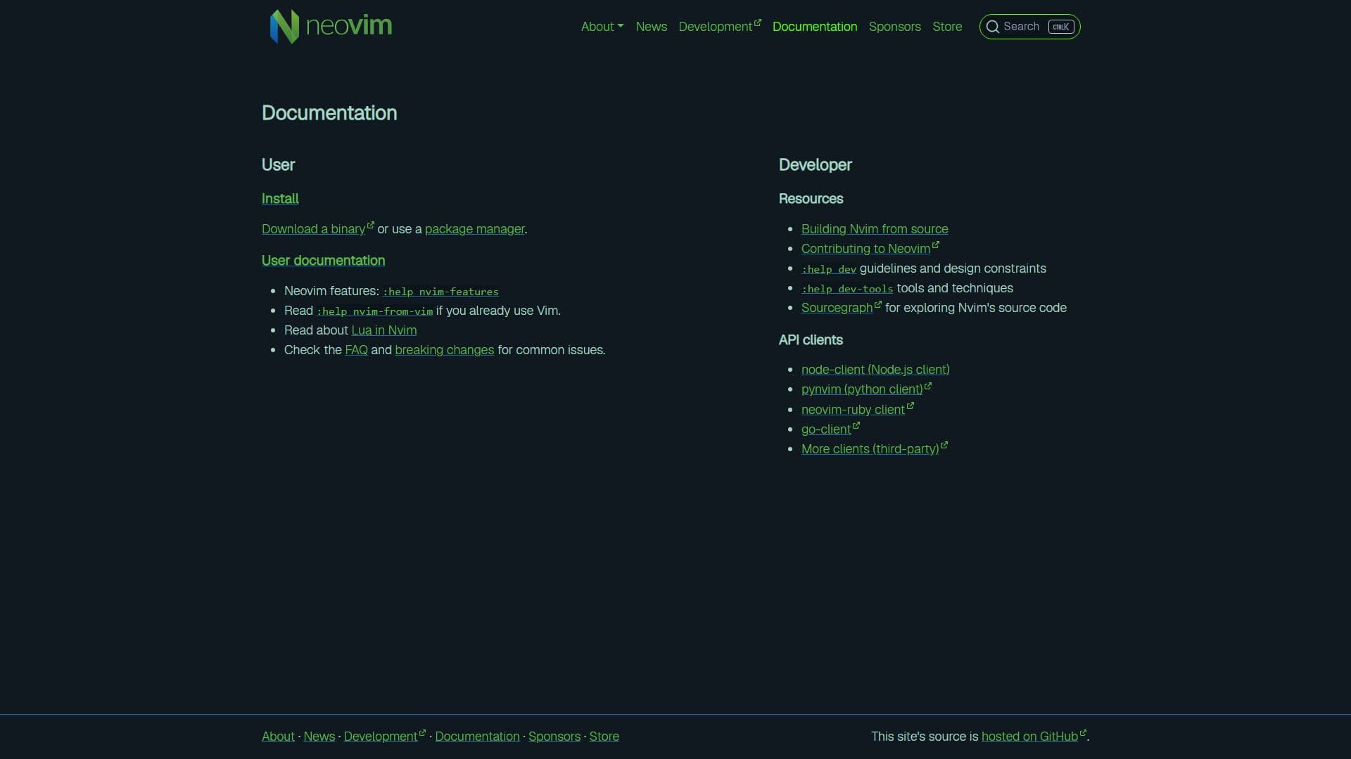Click external-link icon beside More clients
Viewport: 1351px width, 759px height.
[944, 445]
